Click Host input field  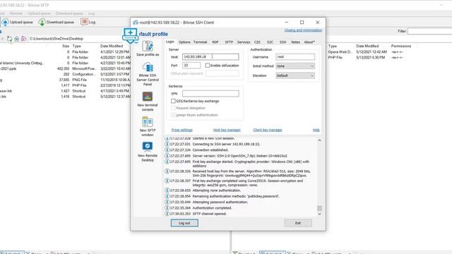(x=210, y=56)
